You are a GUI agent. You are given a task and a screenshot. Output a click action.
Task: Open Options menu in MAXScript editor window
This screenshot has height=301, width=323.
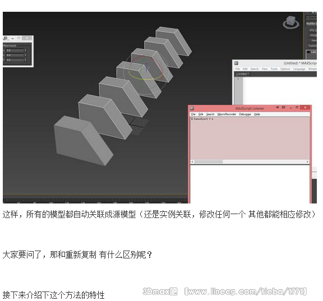[x=285, y=69]
